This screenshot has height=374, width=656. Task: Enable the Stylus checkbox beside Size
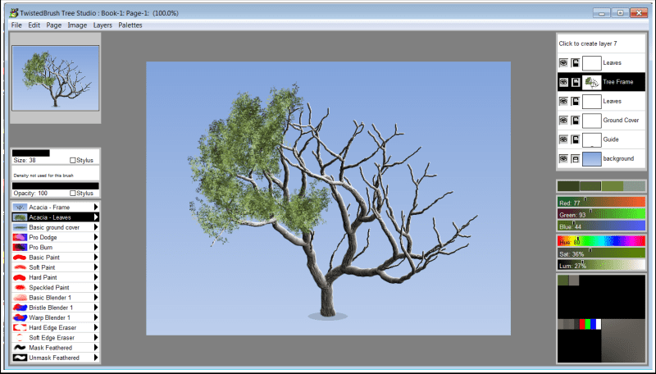tap(74, 161)
